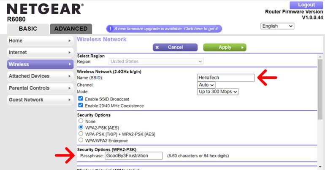This screenshot has width=325, height=170.
Task: Click the arrow icon beside Parental Controls
Action: click(70, 88)
